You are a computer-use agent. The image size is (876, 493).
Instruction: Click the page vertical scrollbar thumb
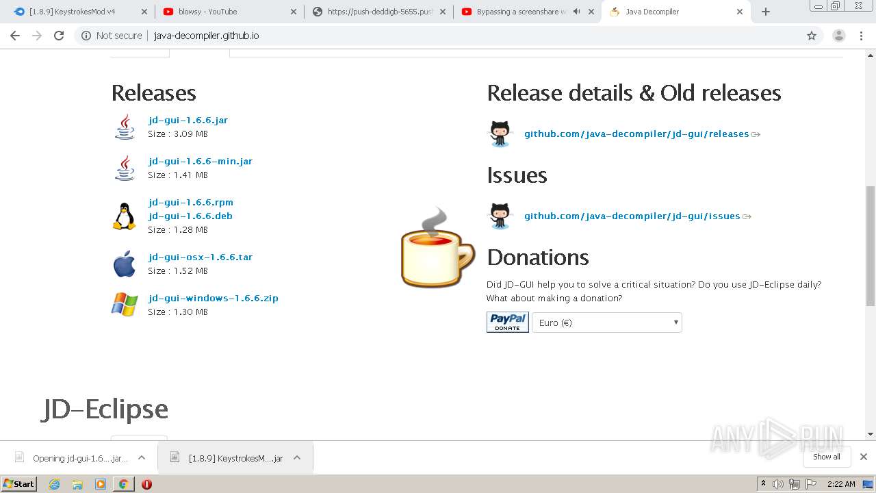[x=871, y=245]
